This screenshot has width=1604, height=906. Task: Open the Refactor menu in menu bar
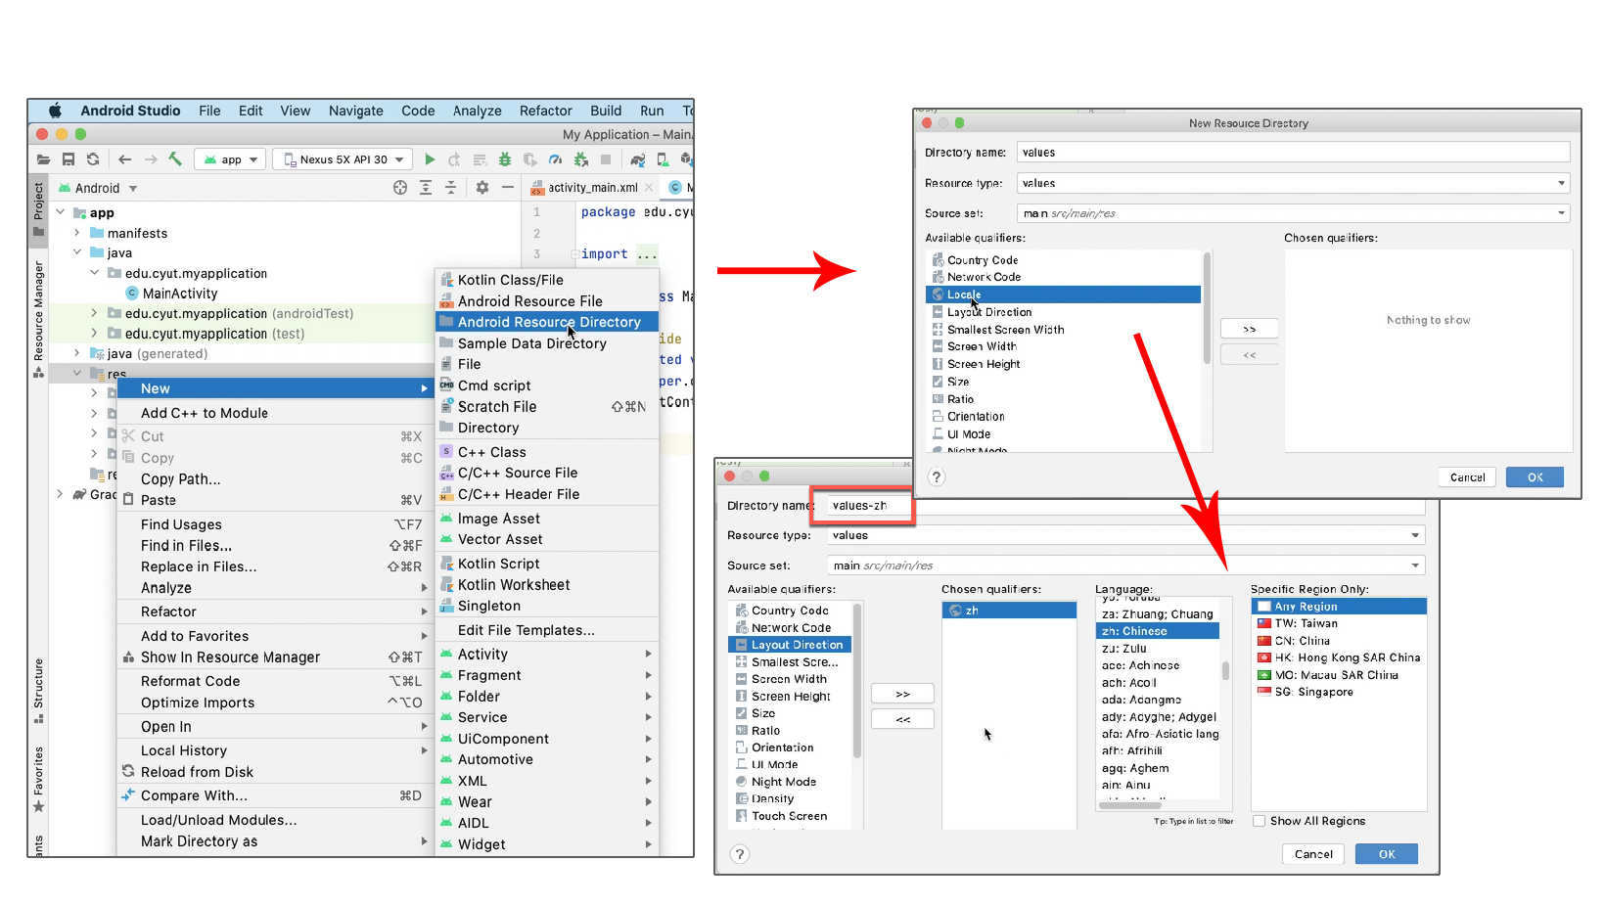pos(545,111)
